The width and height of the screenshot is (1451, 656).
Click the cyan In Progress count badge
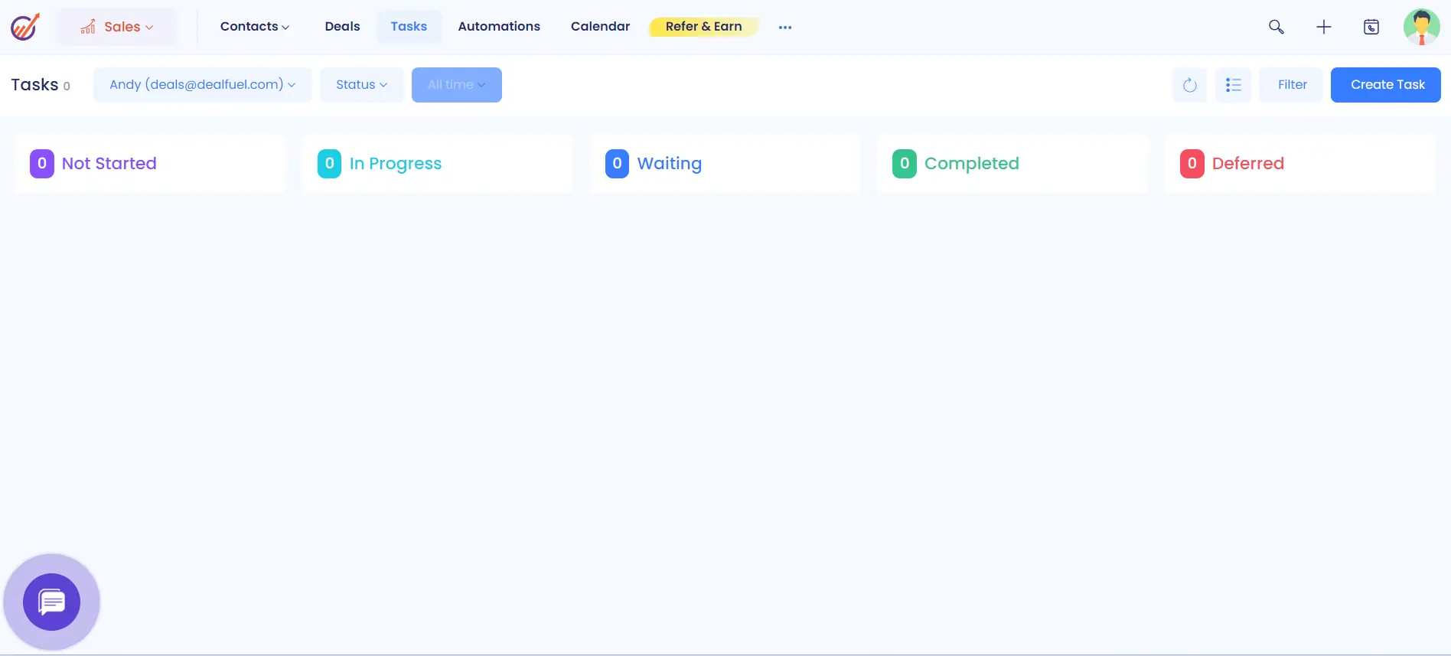tap(329, 164)
